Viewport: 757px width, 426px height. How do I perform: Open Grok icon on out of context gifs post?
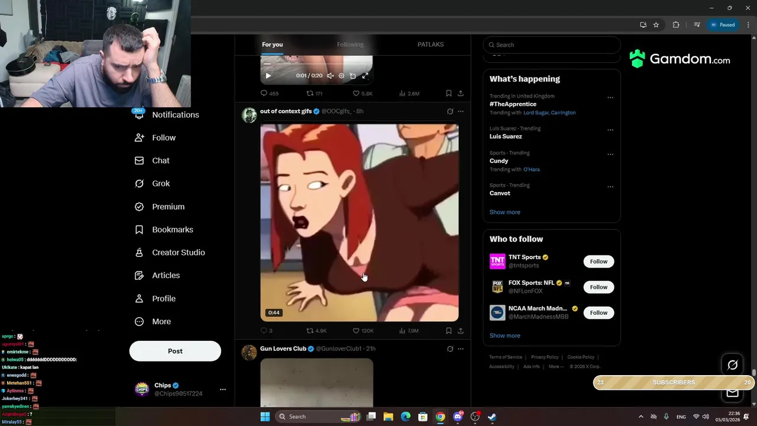(450, 111)
